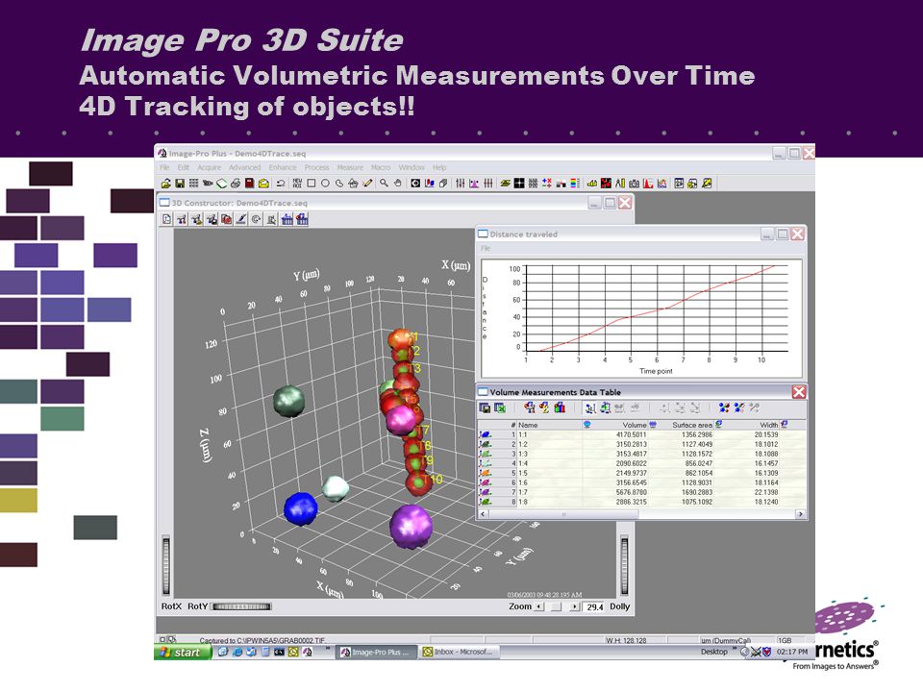Click export-to-Excel icon in data table toolbar
This screenshot has height=692, width=923.
coord(500,408)
